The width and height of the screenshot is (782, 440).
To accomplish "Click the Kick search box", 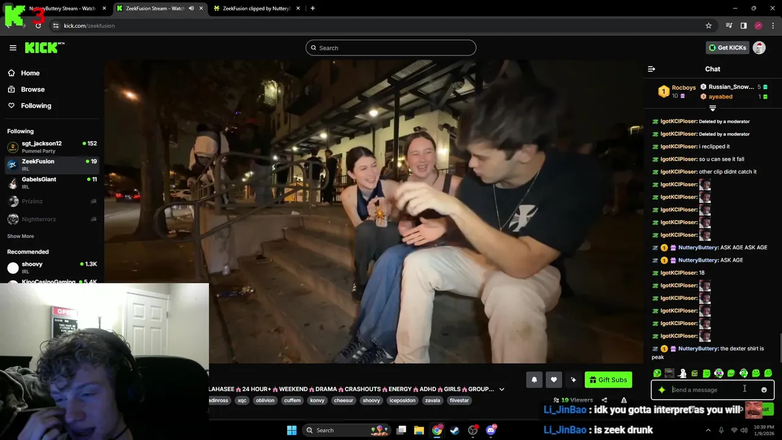I will pos(391,48).
